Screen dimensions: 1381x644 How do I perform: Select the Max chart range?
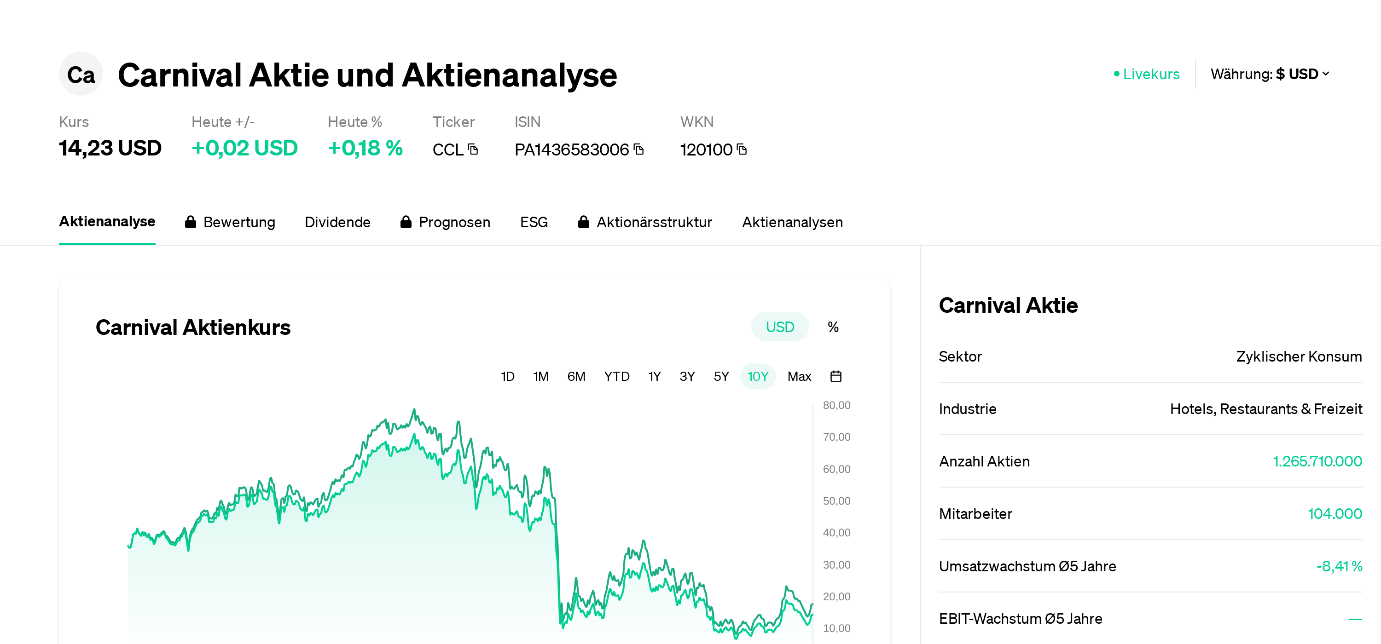tap(799, 376)
